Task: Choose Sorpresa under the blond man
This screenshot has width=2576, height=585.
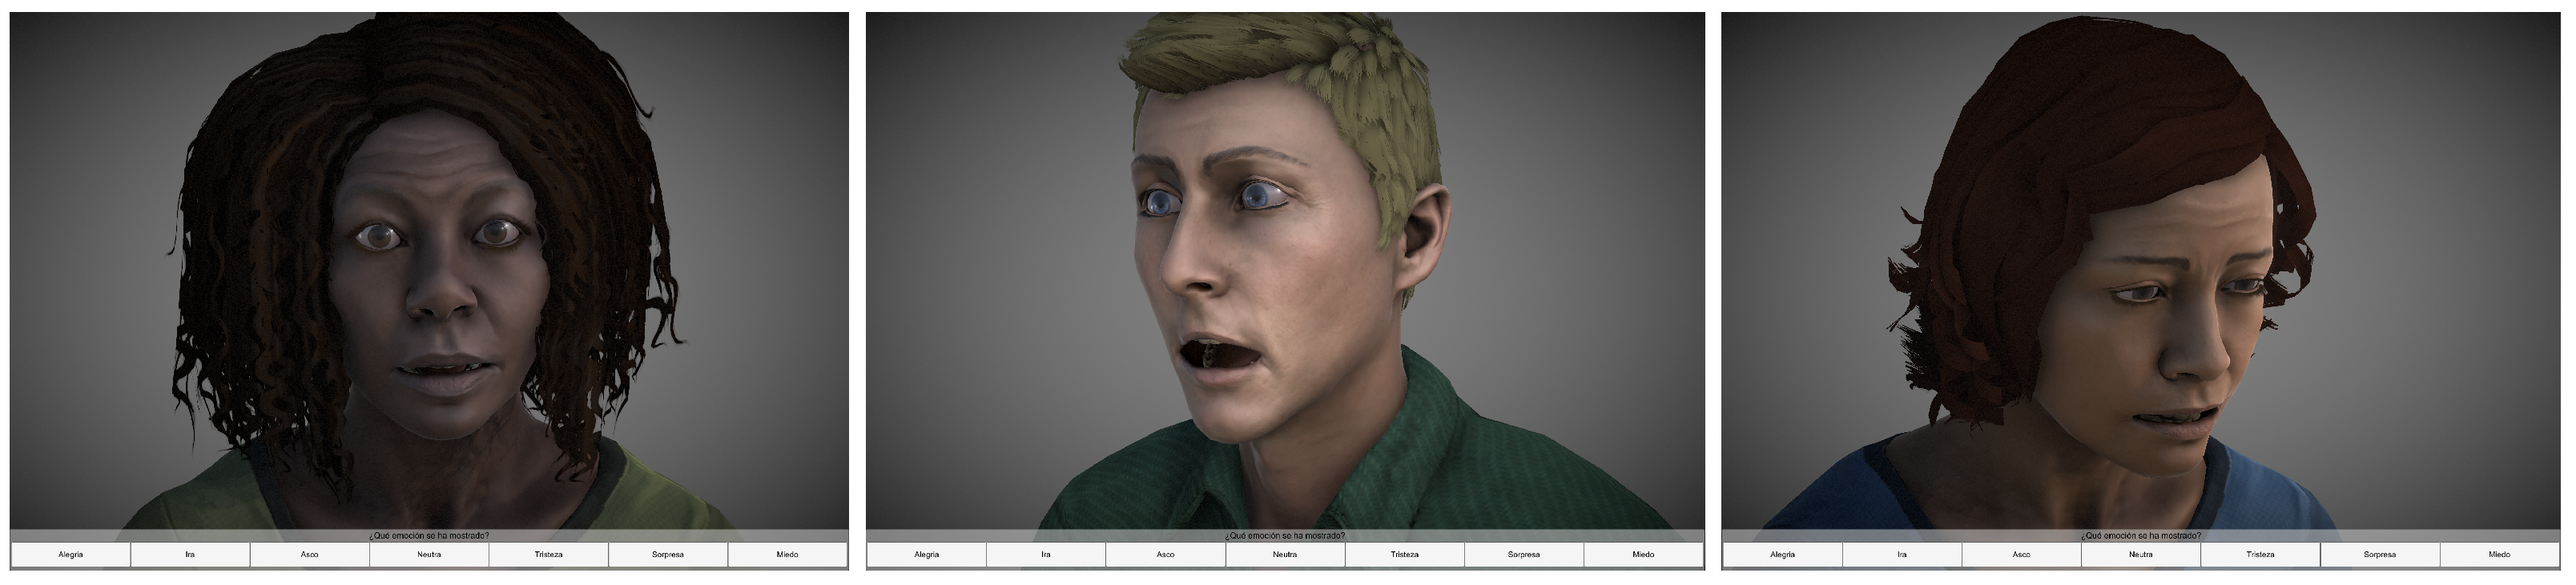Action: [x=1524, y=554]
